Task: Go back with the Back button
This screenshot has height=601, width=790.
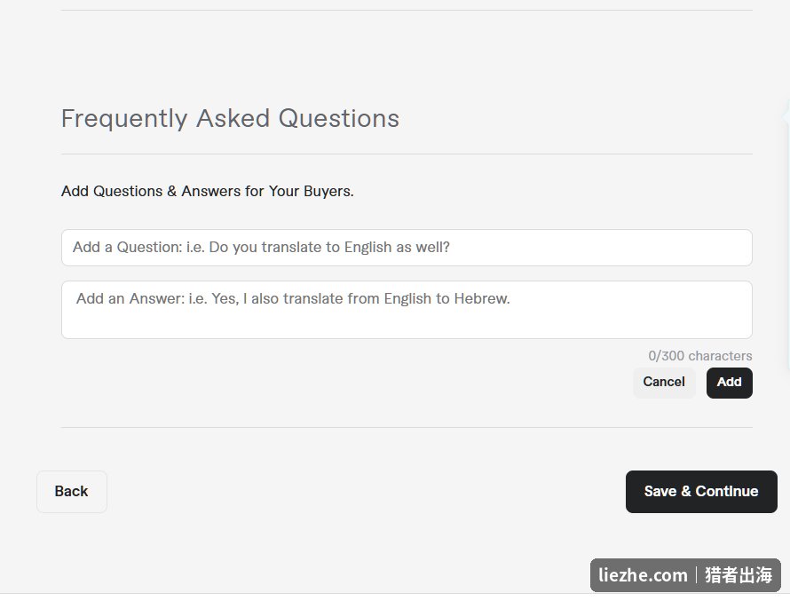Action: pyautogui.click(x=72, y=492)
